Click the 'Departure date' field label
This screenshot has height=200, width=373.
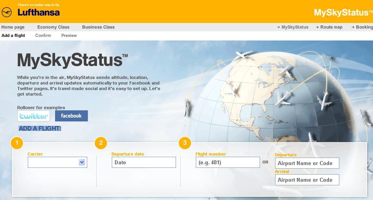point(128,154)
